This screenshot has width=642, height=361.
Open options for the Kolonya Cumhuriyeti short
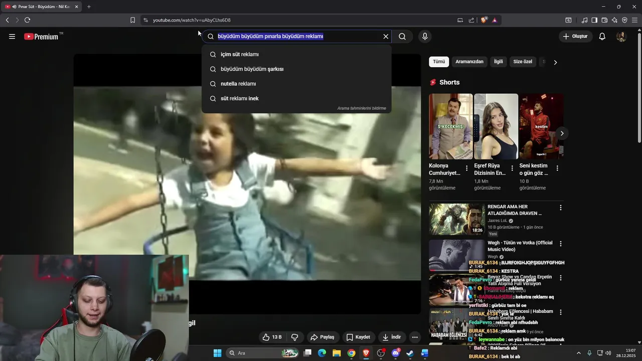point(467,168)
